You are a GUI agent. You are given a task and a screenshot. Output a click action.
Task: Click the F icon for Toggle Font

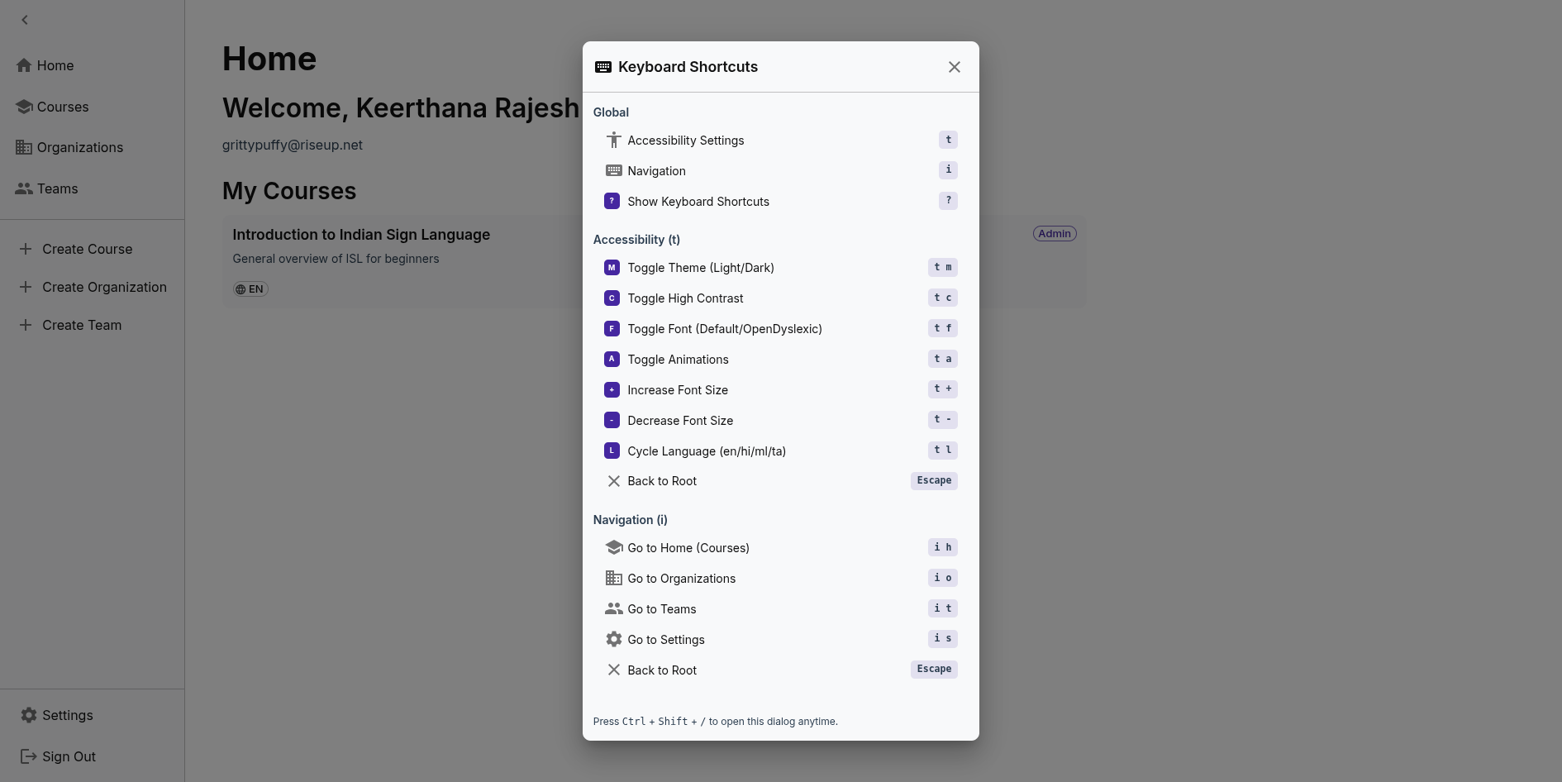[x=612, y=328]
